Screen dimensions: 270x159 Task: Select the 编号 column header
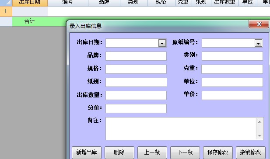68,3
